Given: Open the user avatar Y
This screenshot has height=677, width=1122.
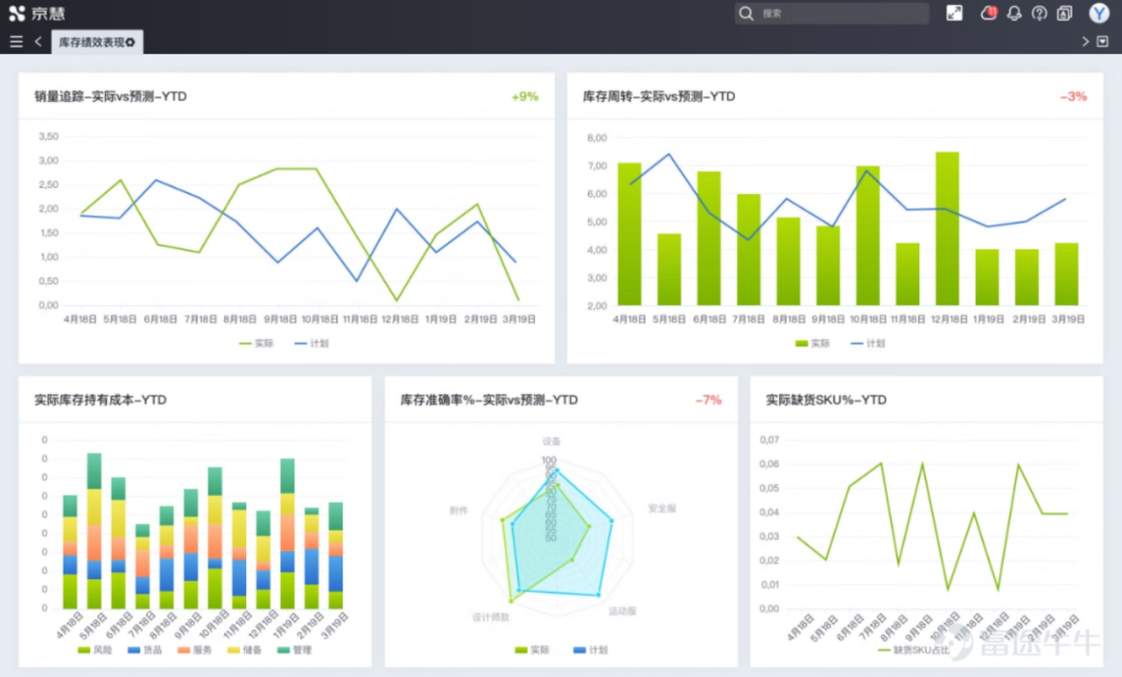Looking at the screenshot, I should click(1099, 13).
